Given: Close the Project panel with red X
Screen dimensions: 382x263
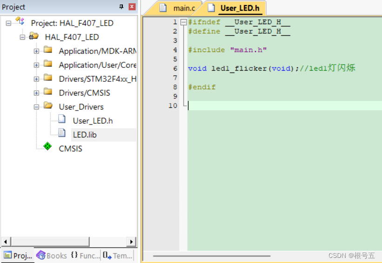Looking at the screenshot, I should click(132, 7).
